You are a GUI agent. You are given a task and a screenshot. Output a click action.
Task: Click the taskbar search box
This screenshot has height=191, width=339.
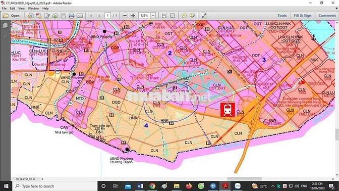pos(54,186)
